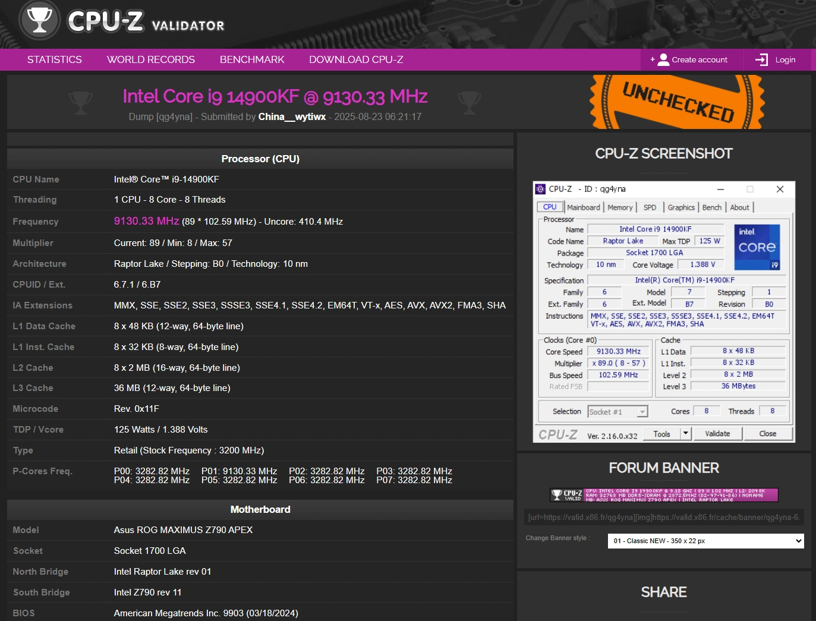The image size is (816, 621).
Task: Click the P01: 9130.33 MHz core frequency
Action: coord(240,471)
